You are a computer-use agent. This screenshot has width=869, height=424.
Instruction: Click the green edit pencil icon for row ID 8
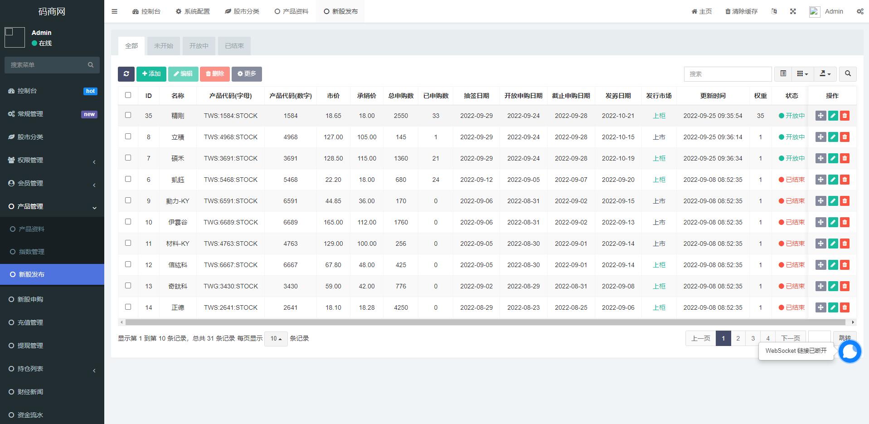tap(833, 137)
